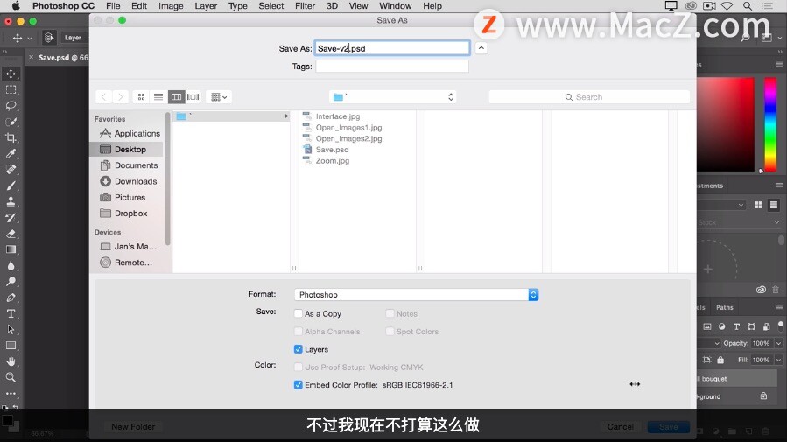This screenshot has width=787, height=442.
Task: Open the item arrangement dropdown
Action: click(218, 97)
